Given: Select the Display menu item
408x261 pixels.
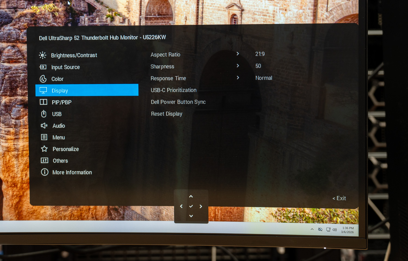Looking at the screenshot, I should coord(87,90).
